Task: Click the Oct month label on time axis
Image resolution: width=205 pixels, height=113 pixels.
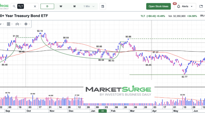Action: (x=29, y=111)
